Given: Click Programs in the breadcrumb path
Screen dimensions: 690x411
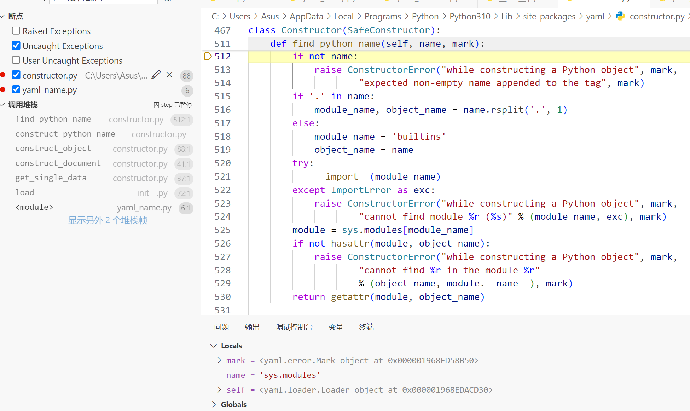Looking at the screenshot, I should pos(383,16).
